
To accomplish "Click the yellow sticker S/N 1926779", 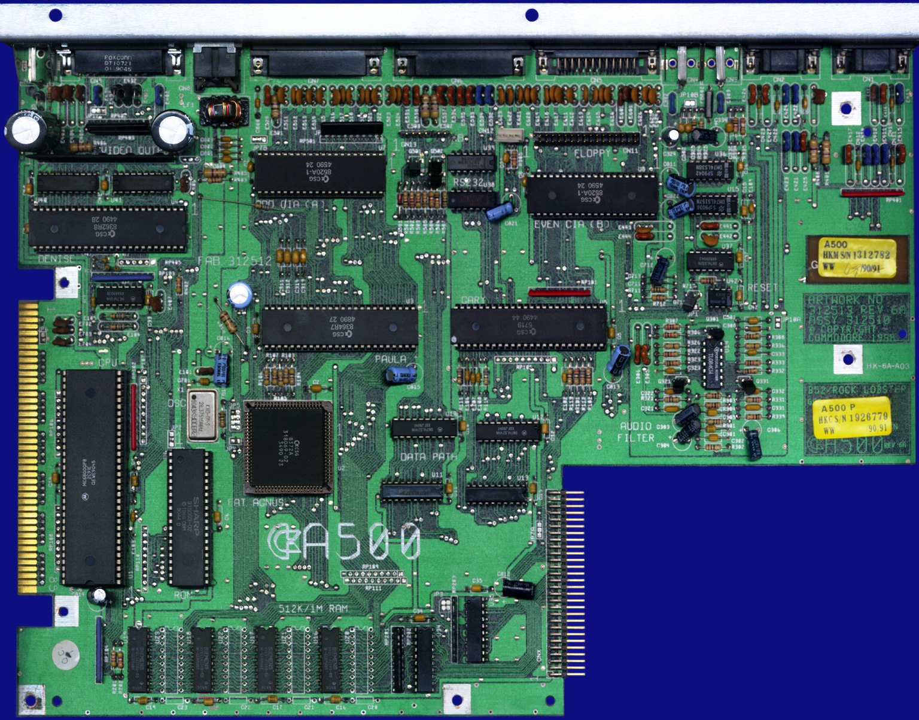I will click(852, 417).
